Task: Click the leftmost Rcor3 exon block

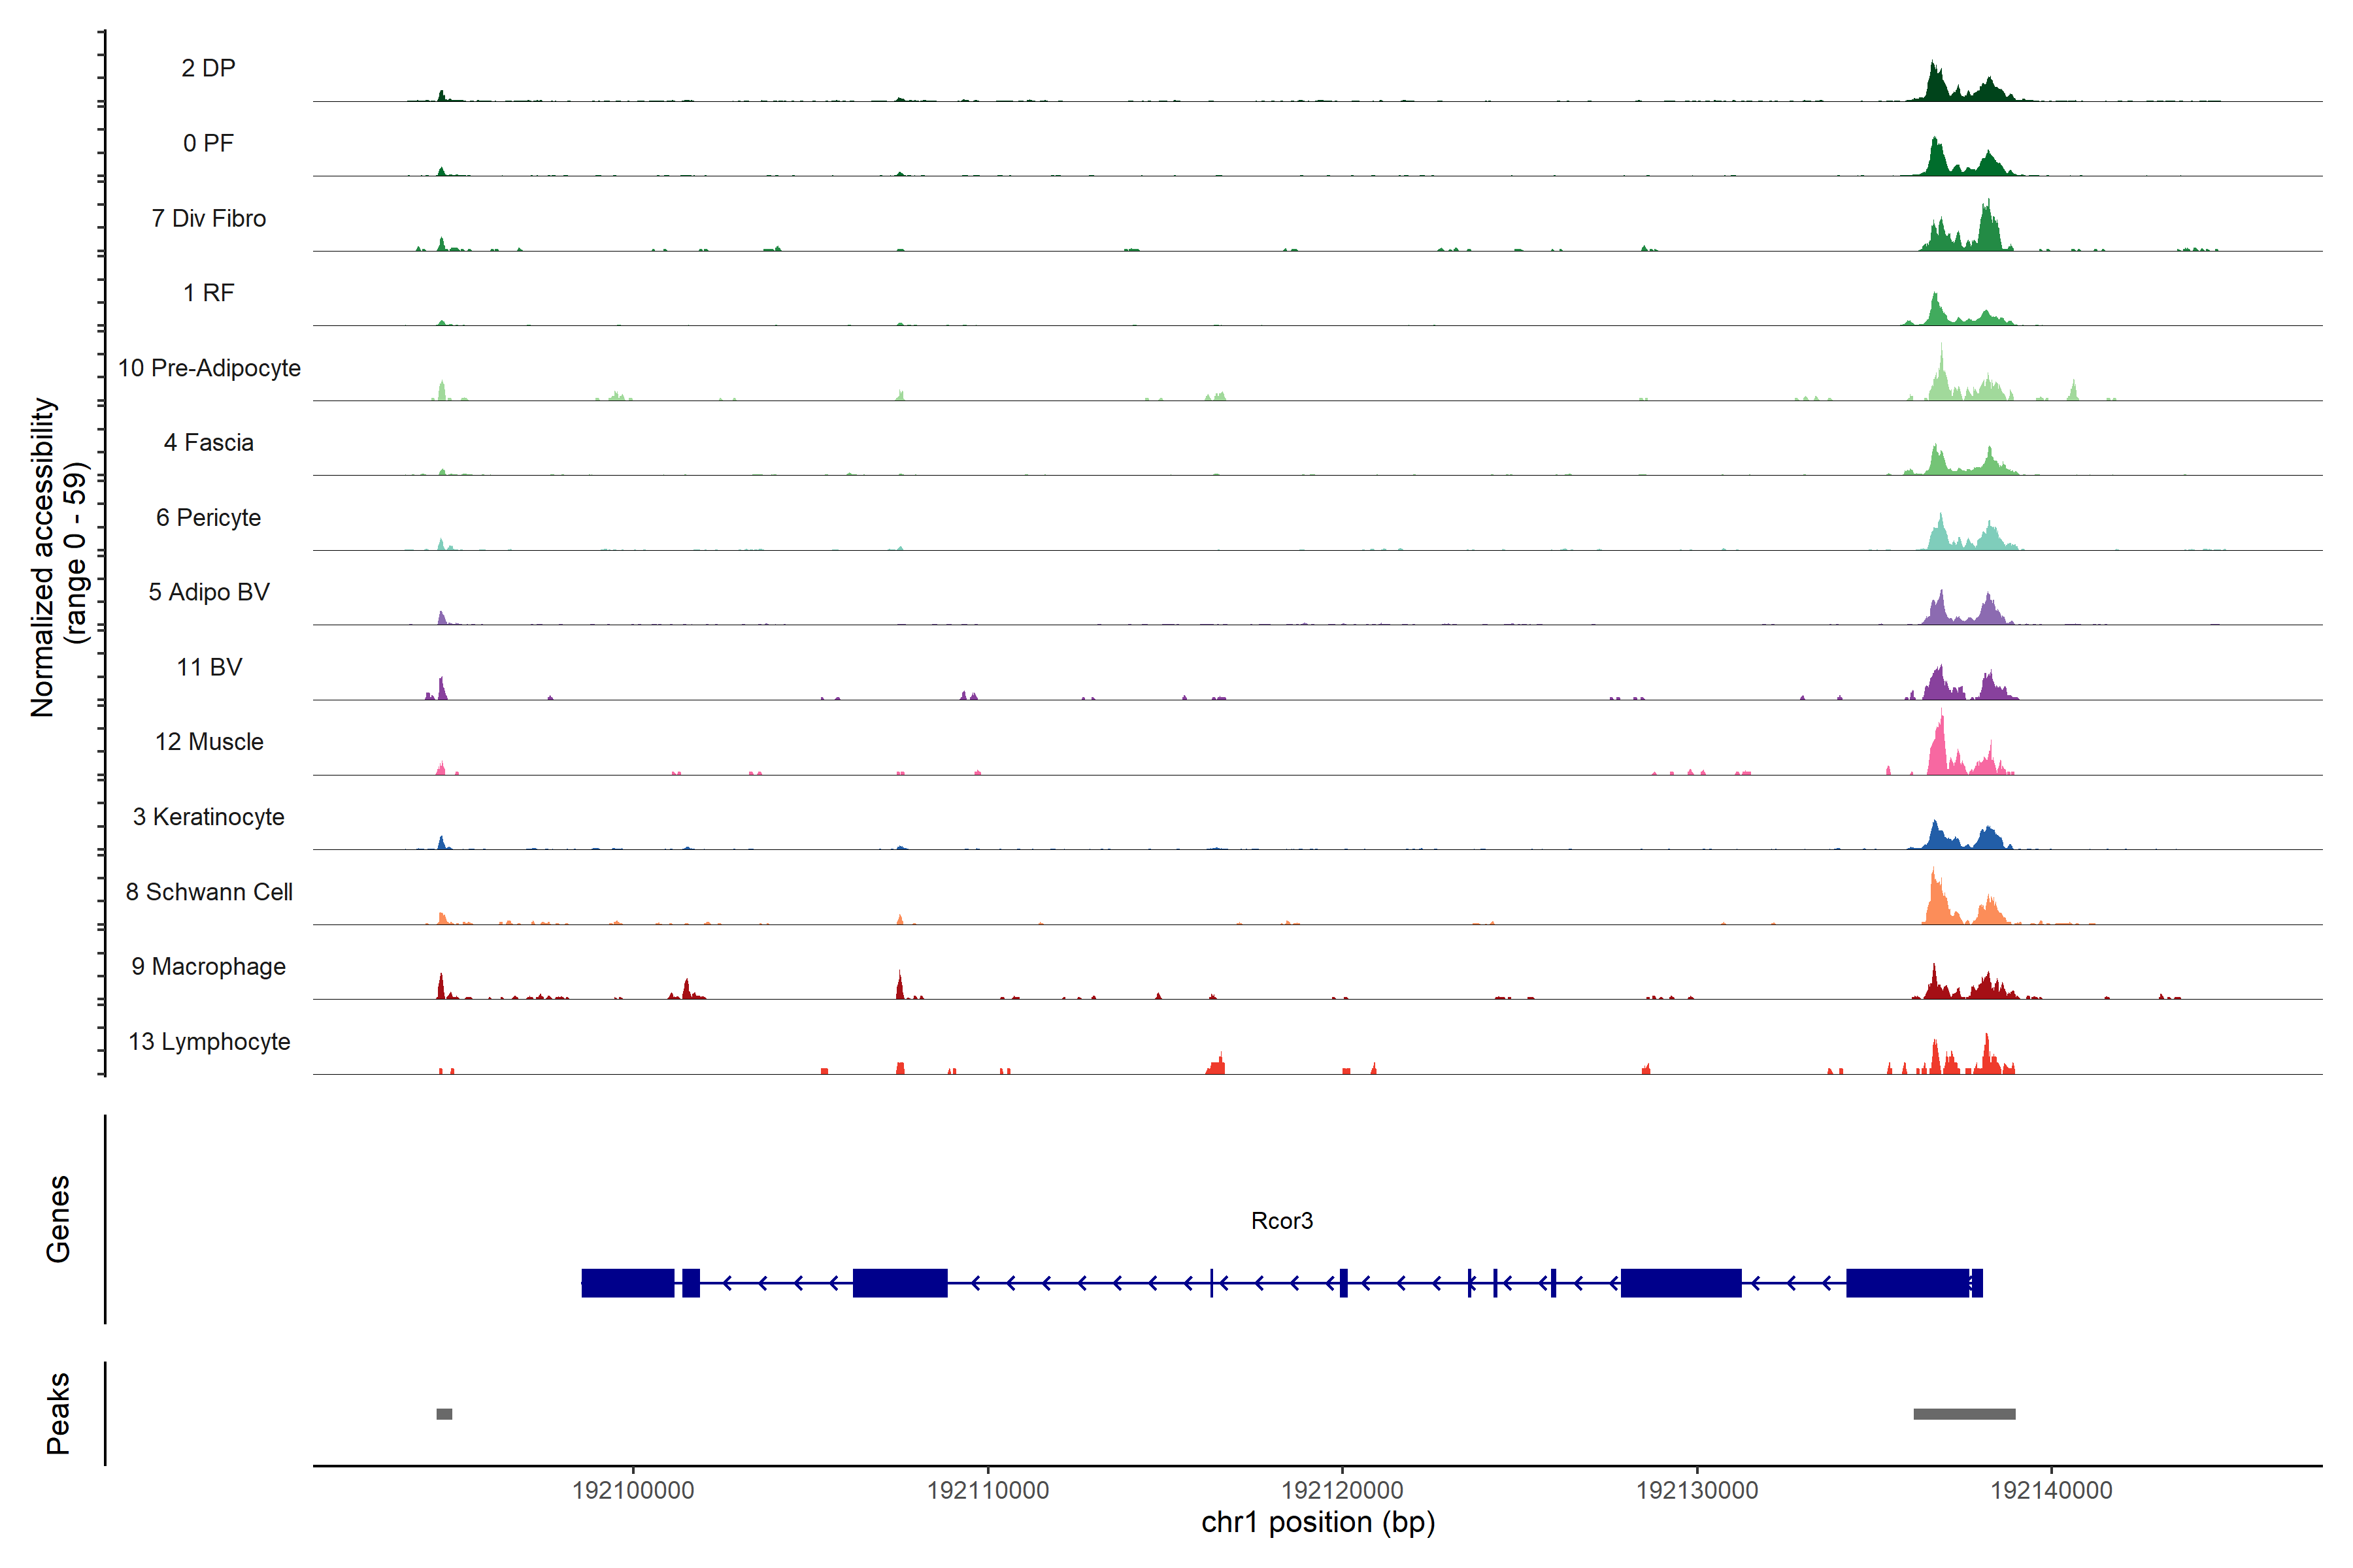Action: click(627, 1283)
